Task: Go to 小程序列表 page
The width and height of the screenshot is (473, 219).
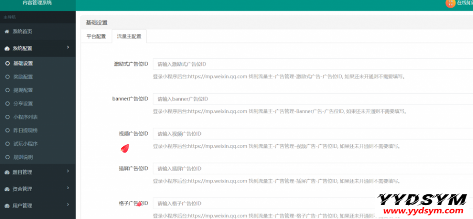Action: click(x=25, y=117)
